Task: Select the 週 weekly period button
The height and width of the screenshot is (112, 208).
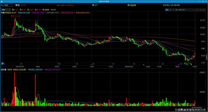Action: (170, 10)
